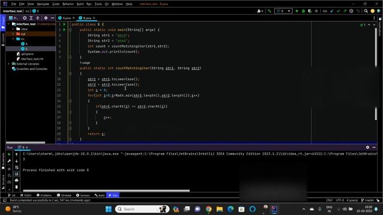Print console output with printer icon
Viewport: 383px width, 215px height.
(x=16, y=180)
